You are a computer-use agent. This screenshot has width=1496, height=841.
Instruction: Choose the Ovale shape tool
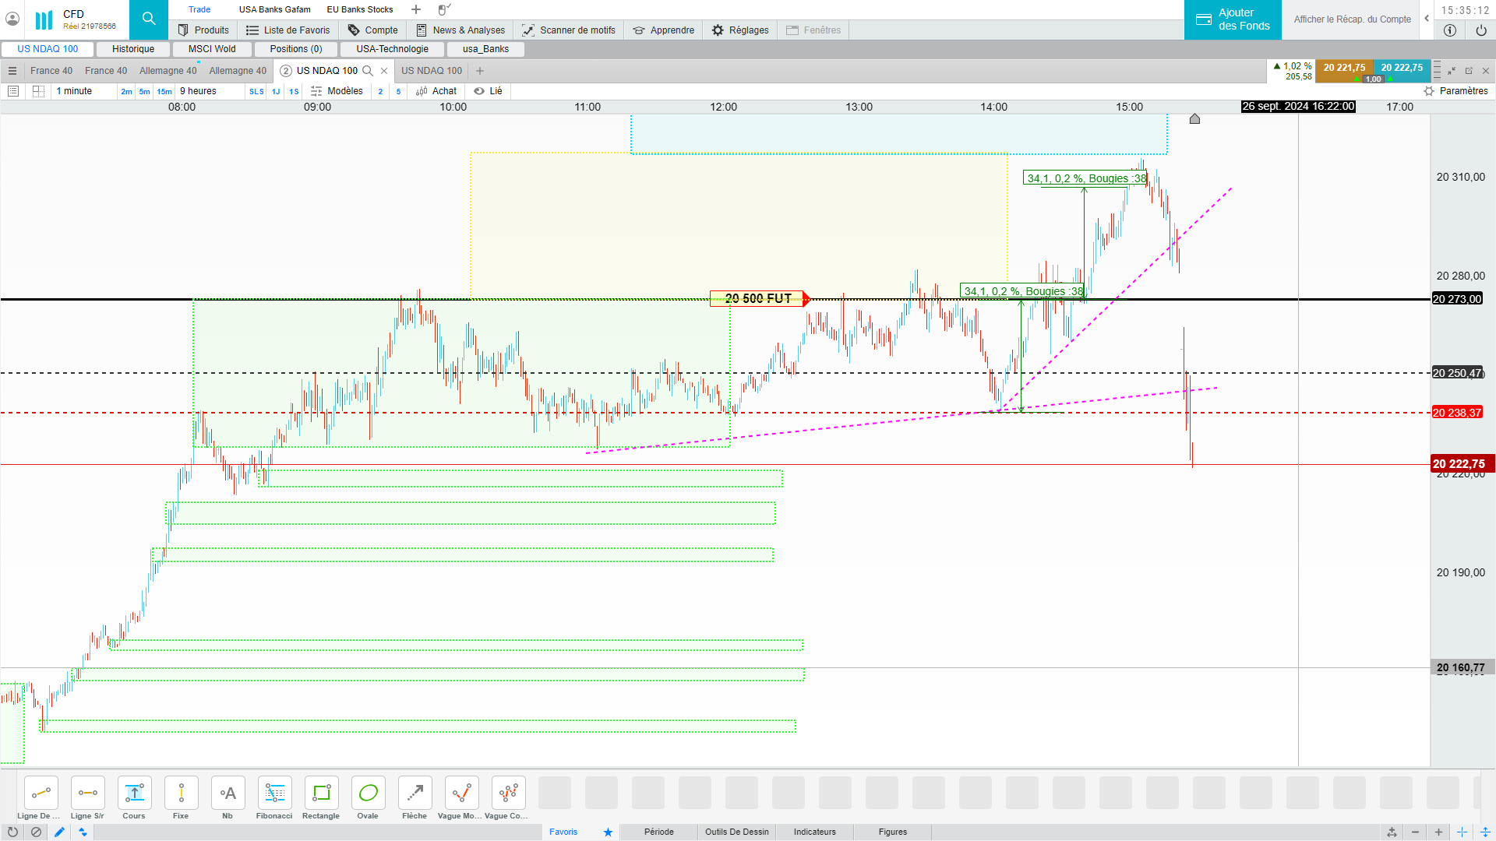pos(368,793)
